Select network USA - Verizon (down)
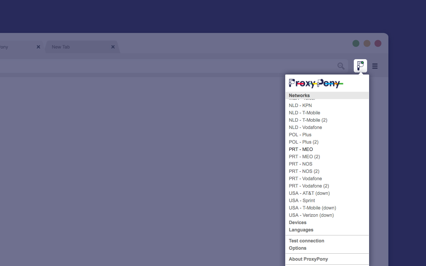The height and width of the screenshot is (266, 426). click(327, 215)
